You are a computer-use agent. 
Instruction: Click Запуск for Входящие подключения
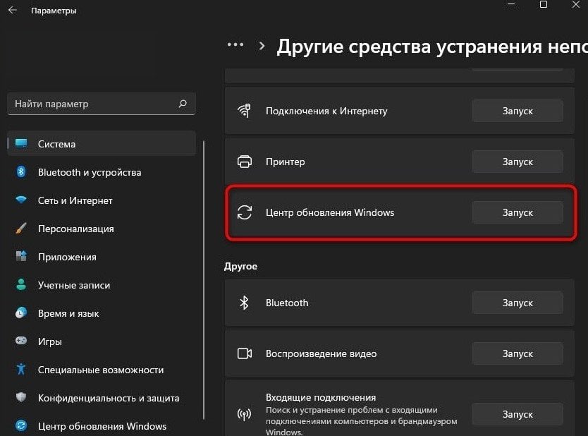tap(517, 414)
